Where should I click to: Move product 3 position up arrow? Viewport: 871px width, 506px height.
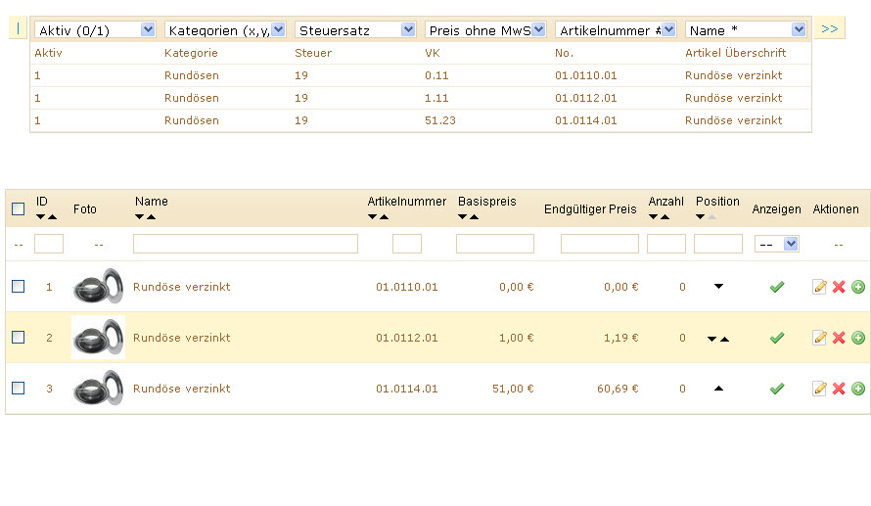point(718,389)
